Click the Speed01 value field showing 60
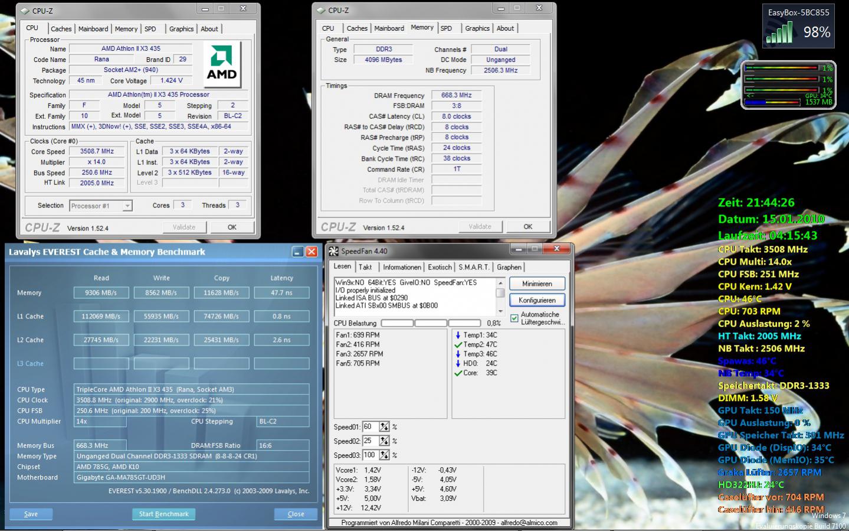 point(371,426)
